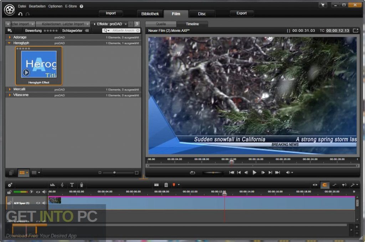The image size is (365, 242).
Task: Click the Export button
Action: 242,13
